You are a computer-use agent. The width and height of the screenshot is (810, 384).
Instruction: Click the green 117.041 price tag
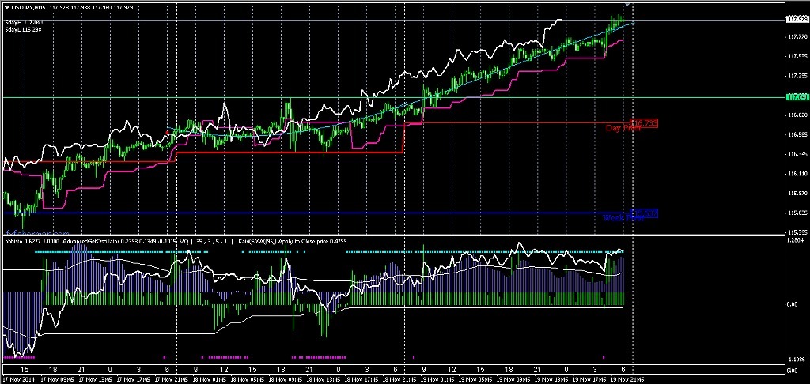797,97
